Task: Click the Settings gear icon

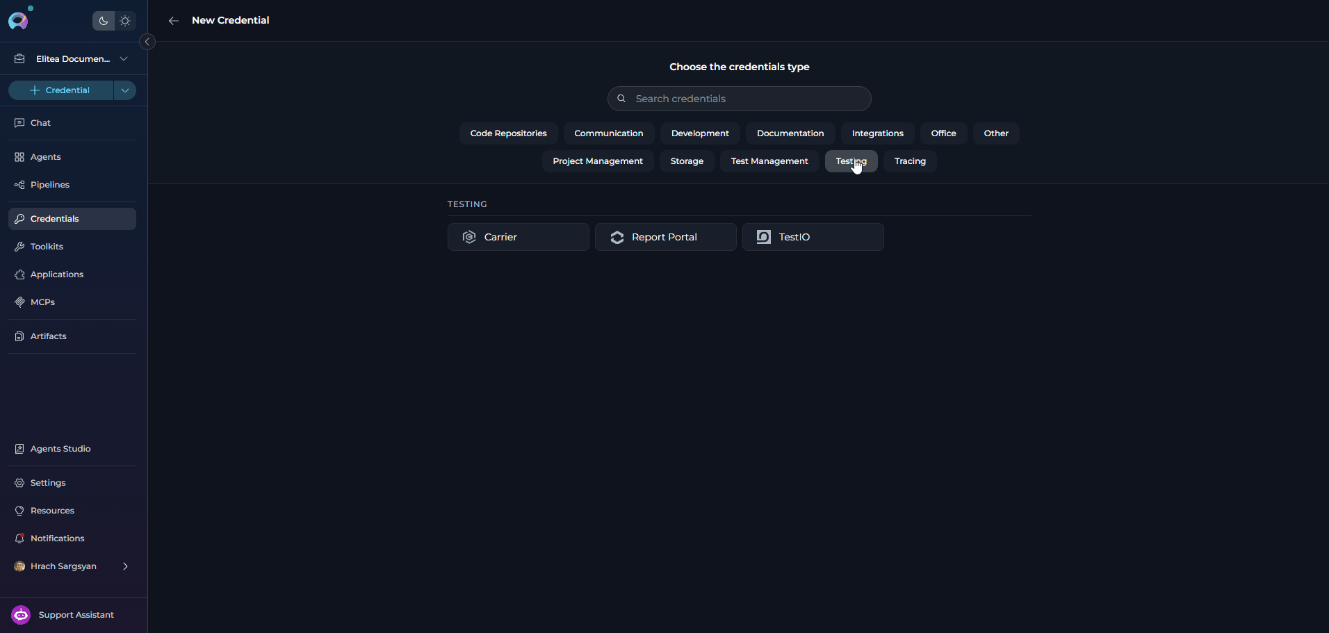Action: pyautogui.click(x=19, y=483)
